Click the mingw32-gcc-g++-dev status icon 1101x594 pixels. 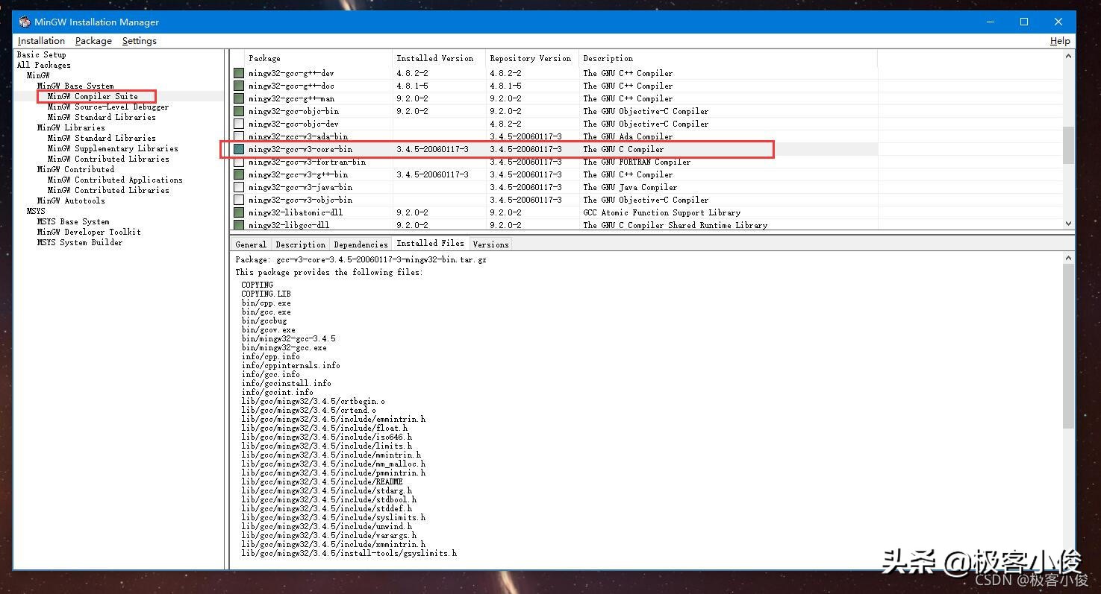click(x=239, y=73)
